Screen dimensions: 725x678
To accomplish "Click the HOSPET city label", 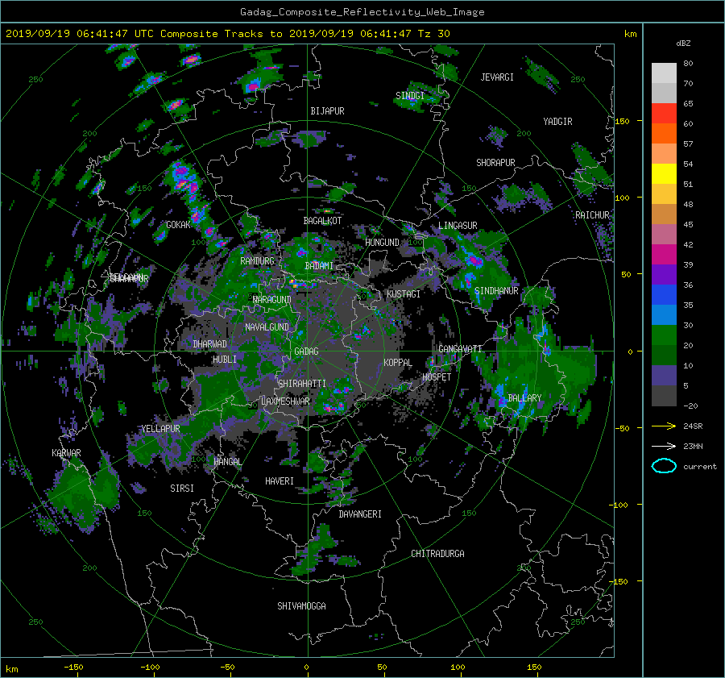I will click(437, 377).
